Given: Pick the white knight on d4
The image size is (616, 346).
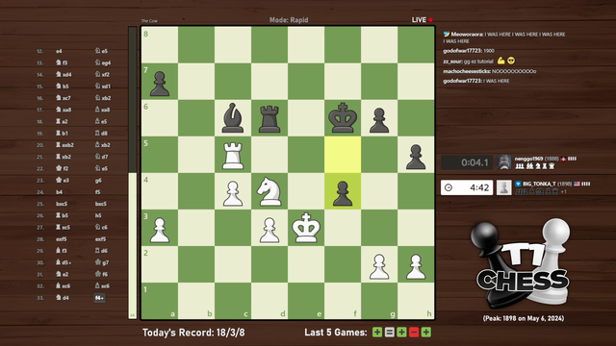Looking at the screenshot, I should point(269,191).
